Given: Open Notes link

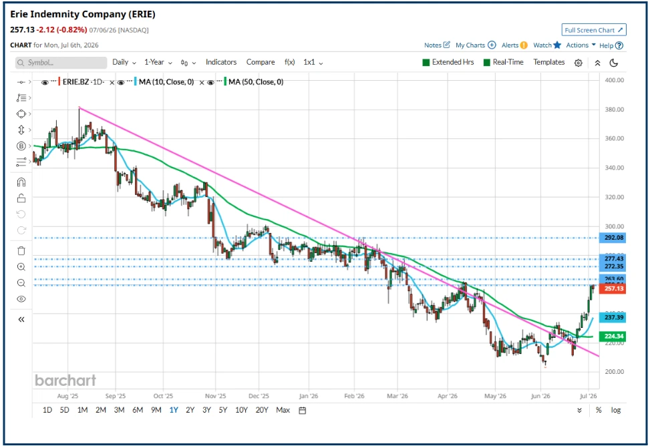Looking at the screenshot, I should 437,45.
